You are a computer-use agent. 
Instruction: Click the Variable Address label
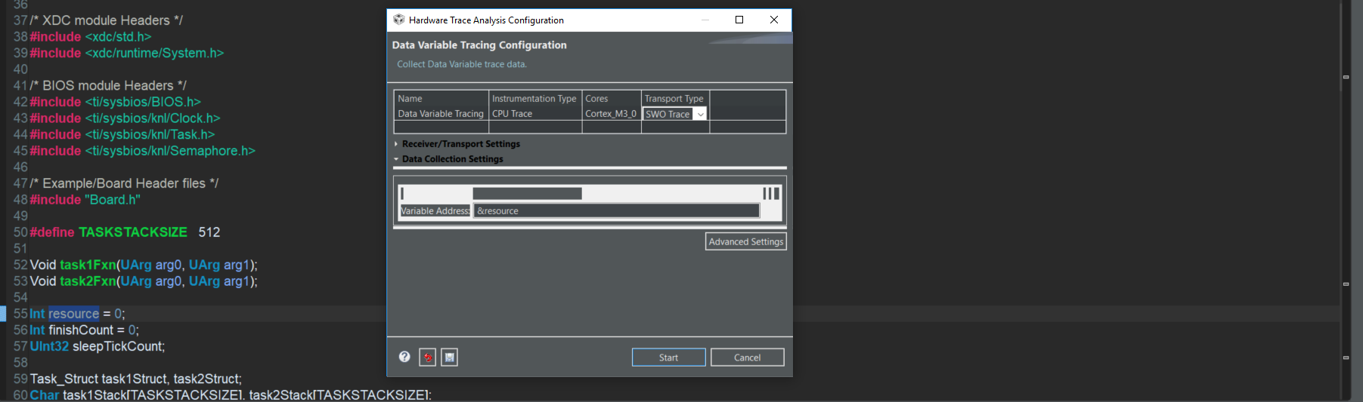(x=435, y=211)
